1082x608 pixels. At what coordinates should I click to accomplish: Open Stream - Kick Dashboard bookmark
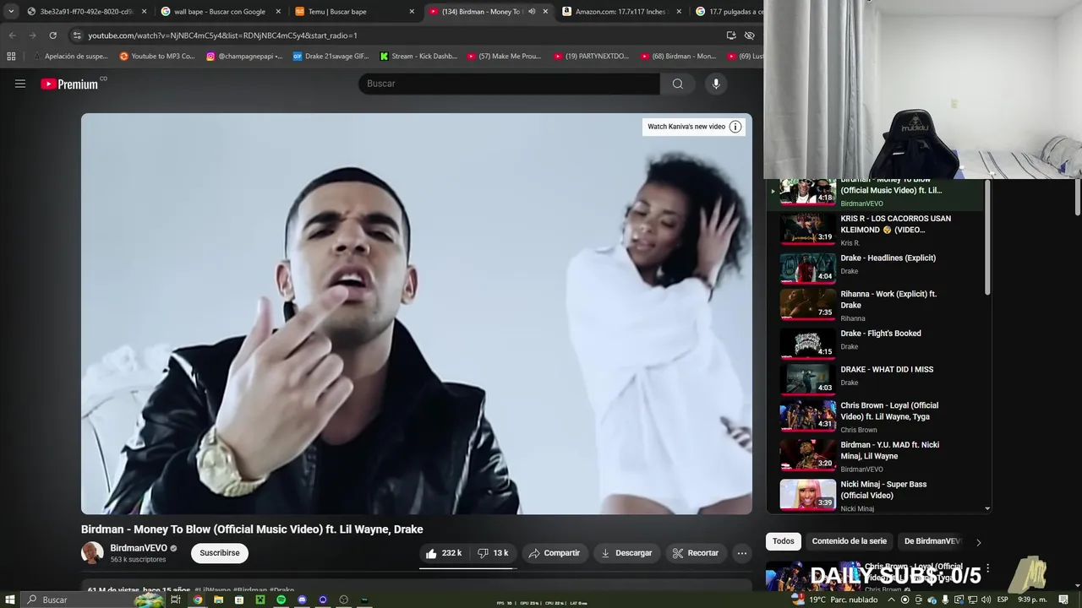pyautogui.click(x=418, y=57)
